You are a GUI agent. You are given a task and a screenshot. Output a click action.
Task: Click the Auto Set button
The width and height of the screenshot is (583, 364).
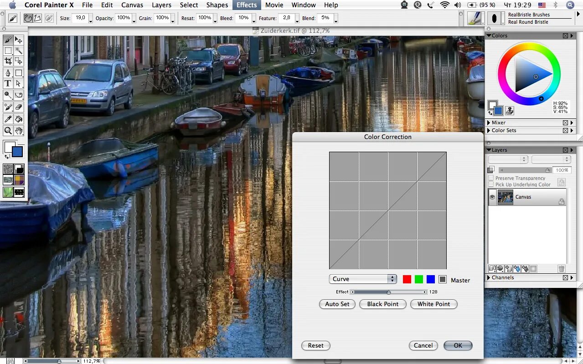[x=337, y=304]
